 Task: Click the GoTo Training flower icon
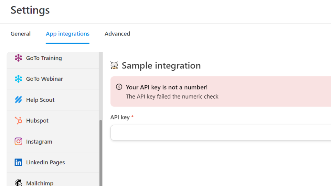point(18,58)
